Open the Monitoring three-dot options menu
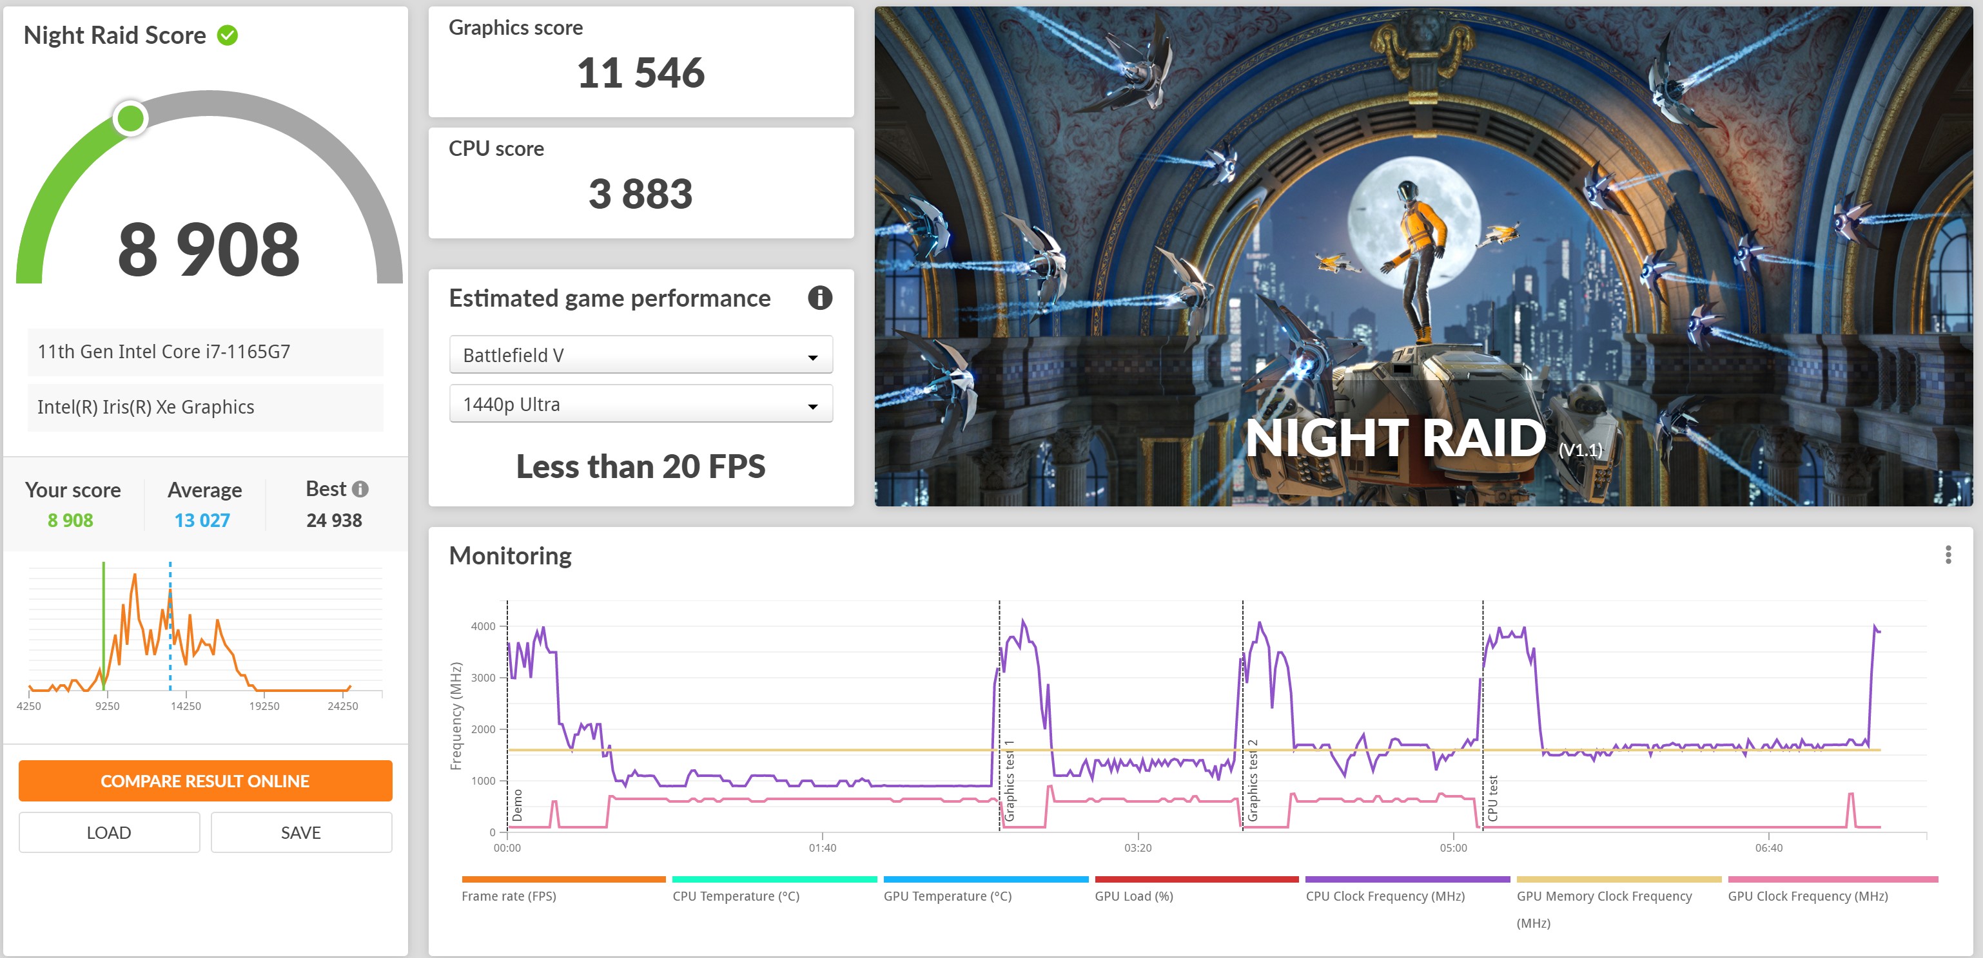 coord(1948,555)
